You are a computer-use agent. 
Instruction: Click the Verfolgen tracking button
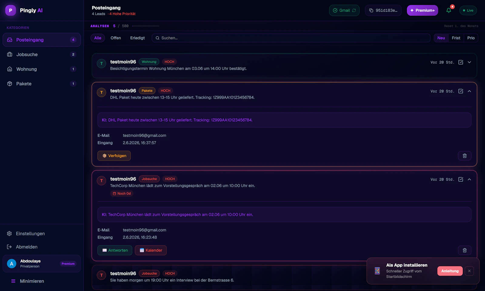pyautogui.click(x=114, y=156)
